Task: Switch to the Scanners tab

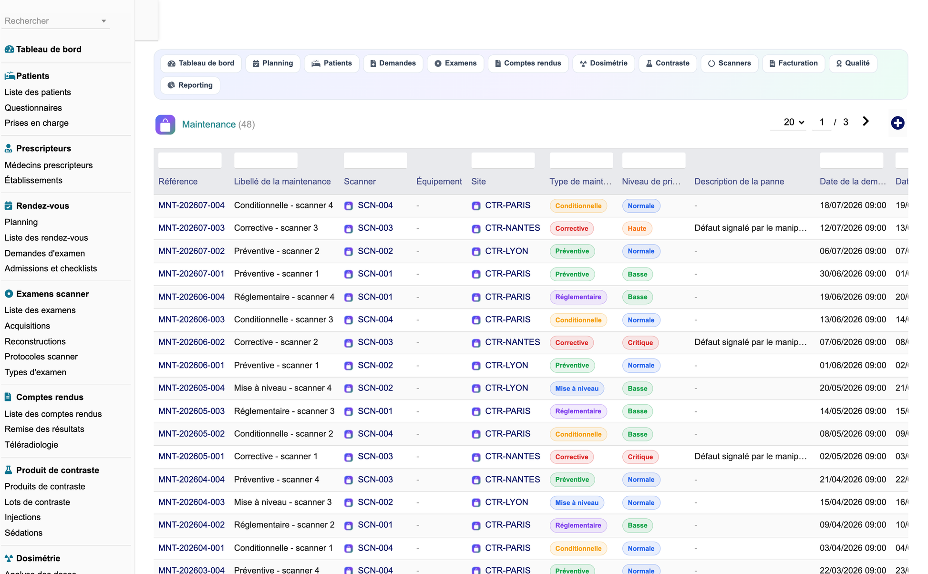Action: tap(730, 63)
